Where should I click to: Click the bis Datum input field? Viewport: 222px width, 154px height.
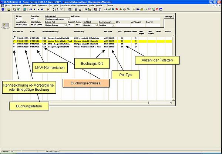coord(37,25)
